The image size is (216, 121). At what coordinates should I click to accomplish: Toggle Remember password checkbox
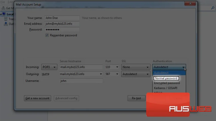47,35
